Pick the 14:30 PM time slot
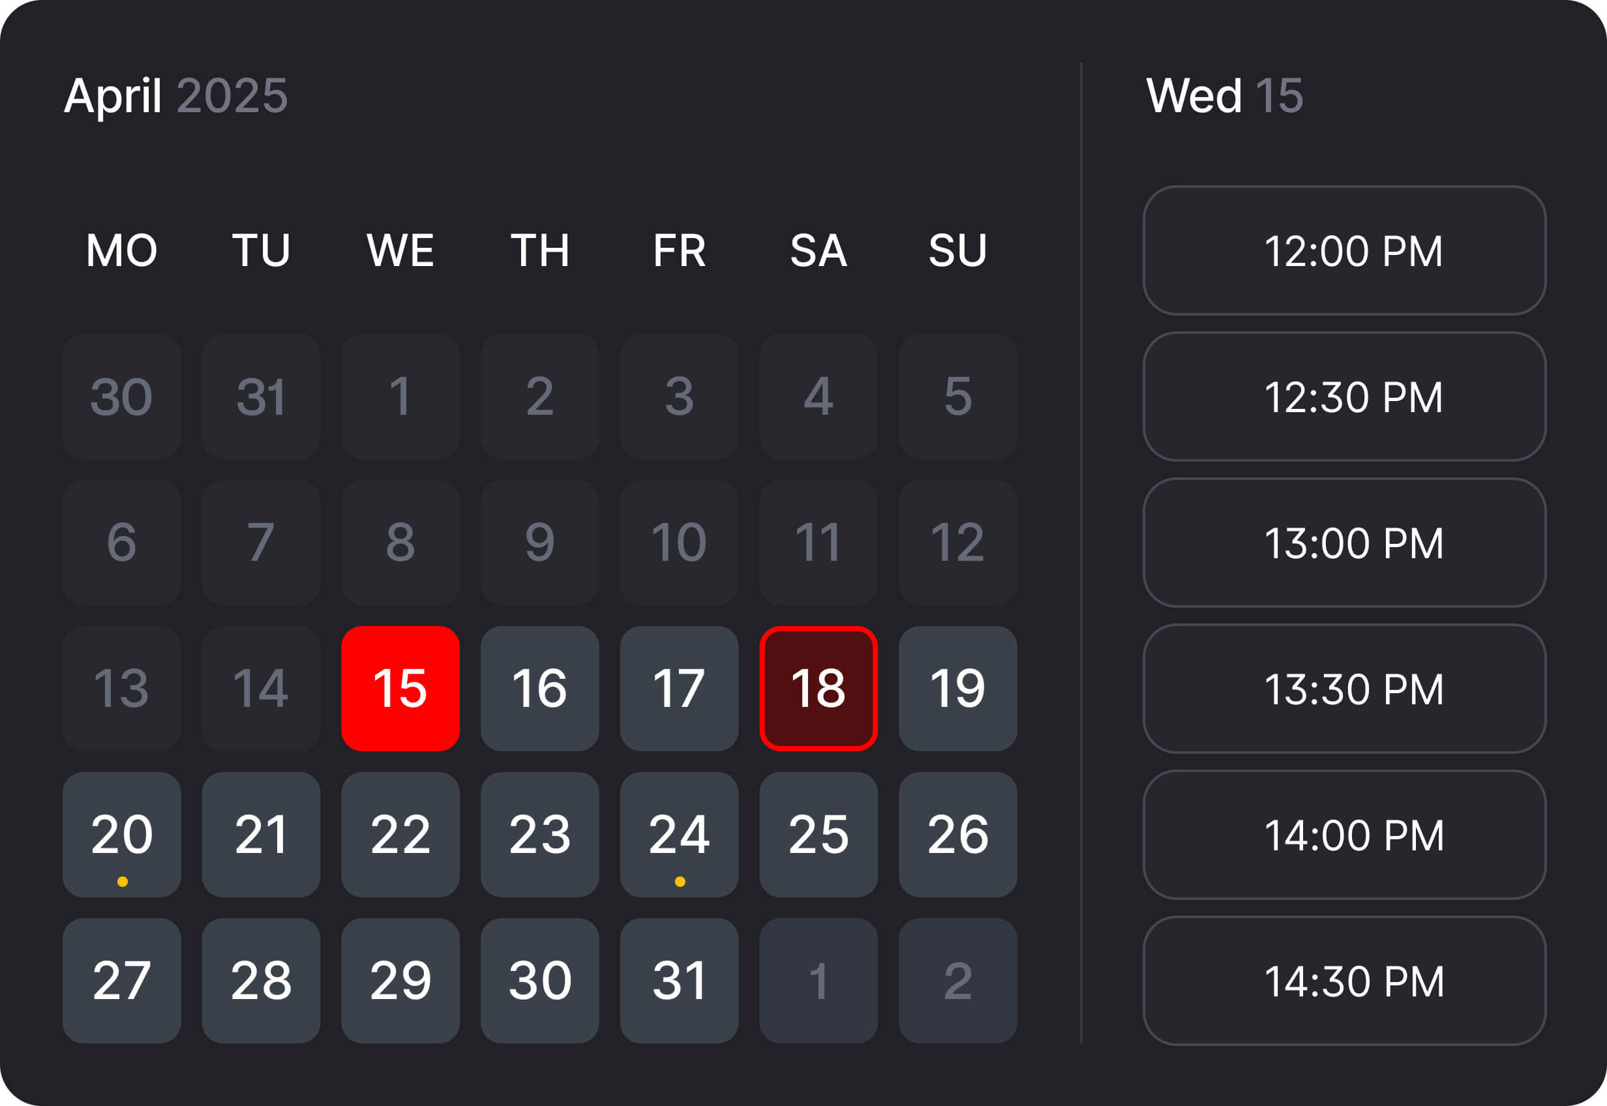Viewport: 1607px width, 1106px height. [x=1344, y=981]
